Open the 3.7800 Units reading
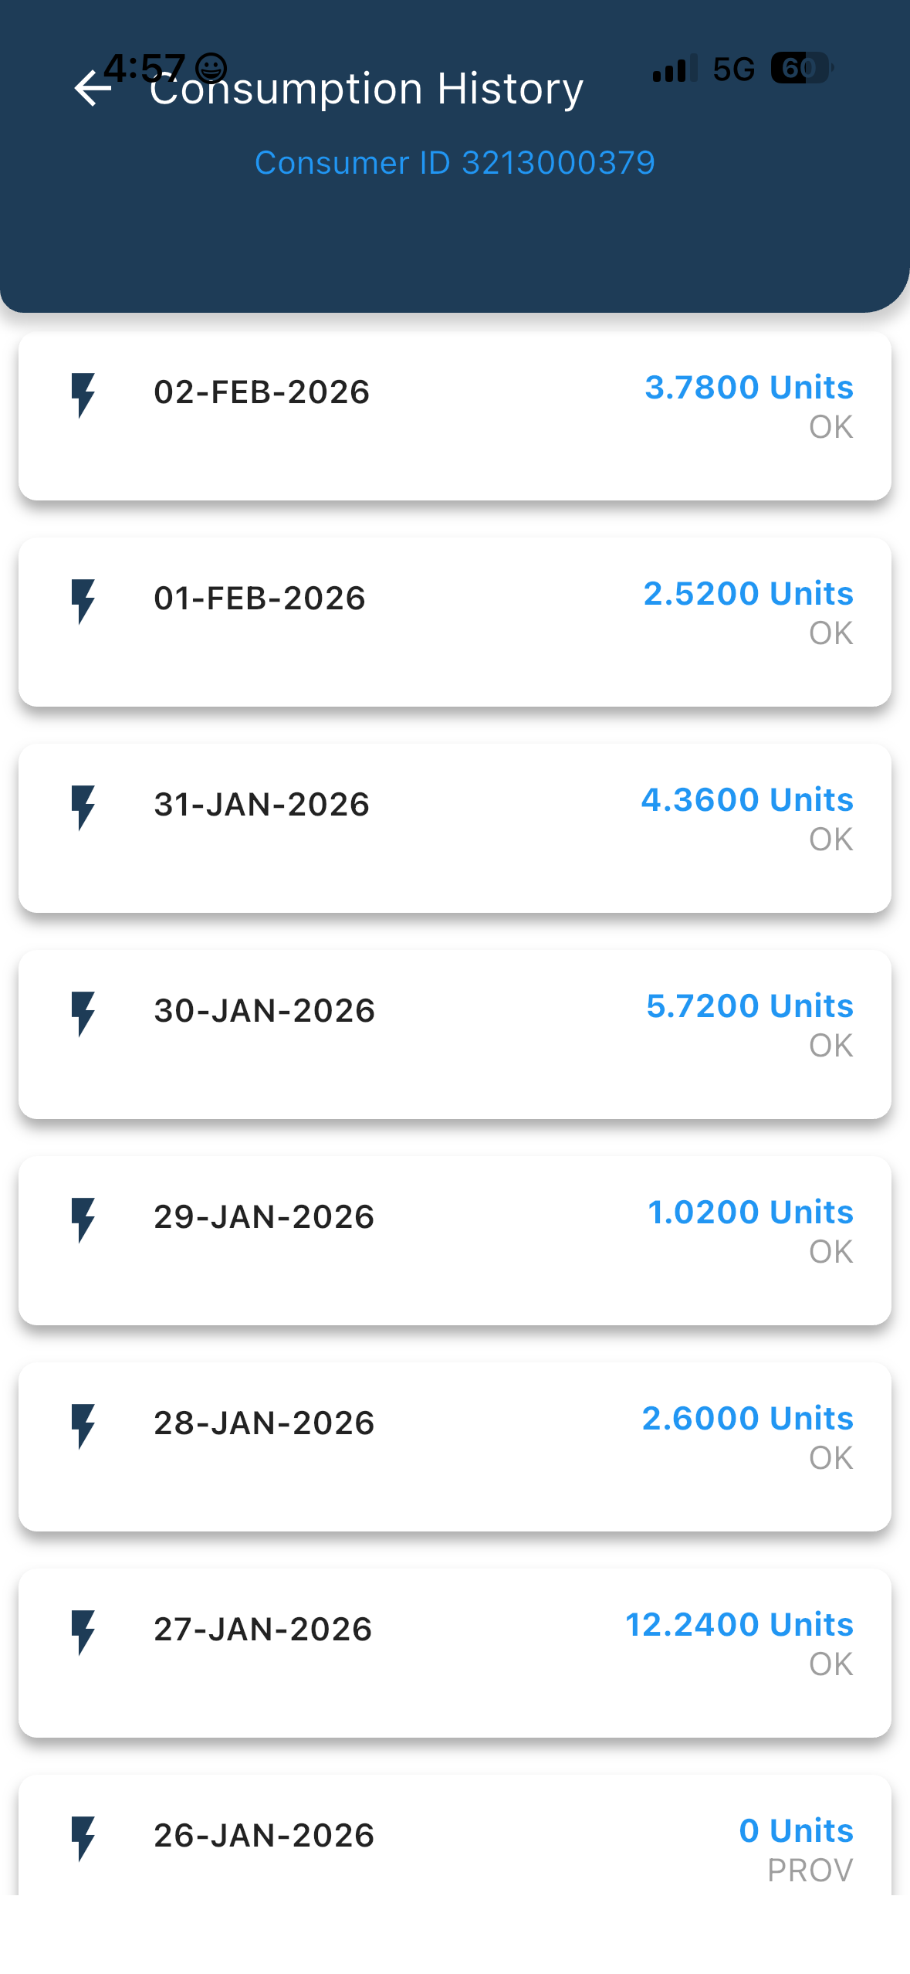This screenshot has width=910, height=1974. (749, 387)
